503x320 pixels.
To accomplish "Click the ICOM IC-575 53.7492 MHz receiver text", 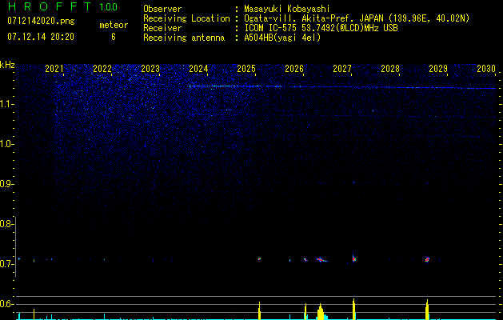I will click(321, 28).
